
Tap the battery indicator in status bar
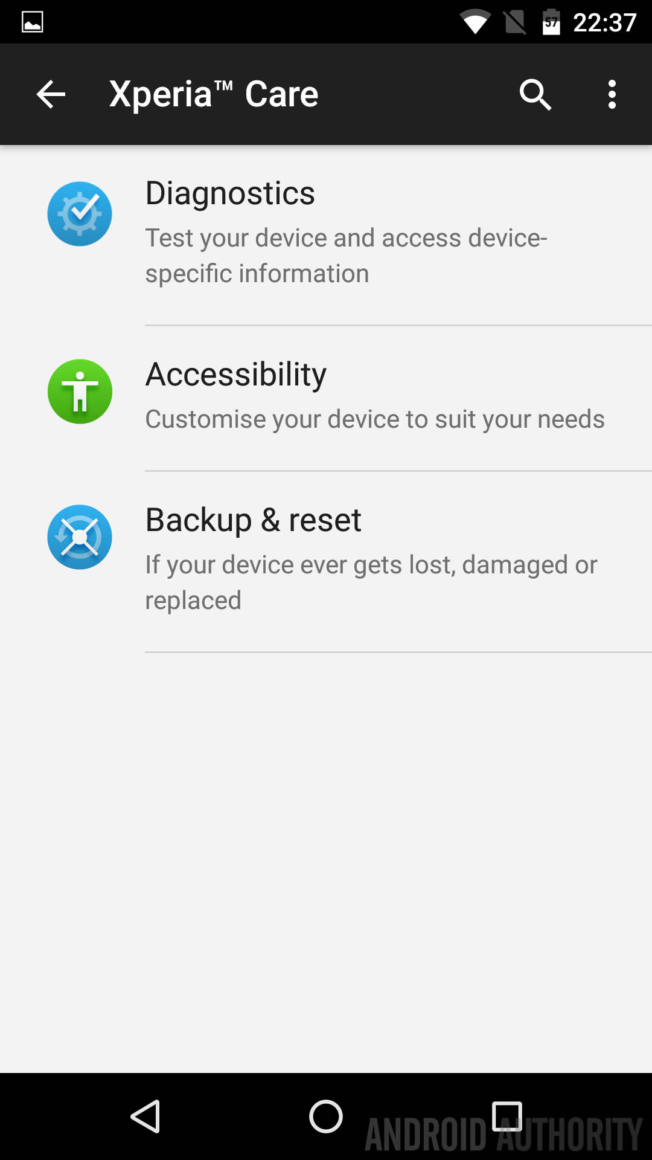[x=551, y=23]
